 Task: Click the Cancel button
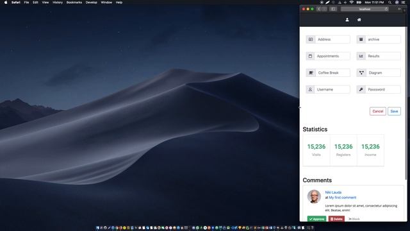[x=377, y=111]
